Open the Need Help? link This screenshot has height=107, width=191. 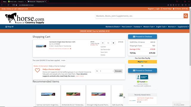(x=167, y=9)
